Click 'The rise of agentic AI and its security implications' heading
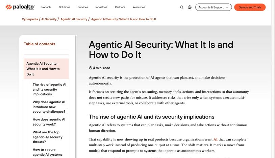Image resolution: width=275 pixels, height=158 pixels. point(152,117)
